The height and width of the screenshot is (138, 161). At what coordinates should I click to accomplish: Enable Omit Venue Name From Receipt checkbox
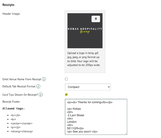pos(66,79)
